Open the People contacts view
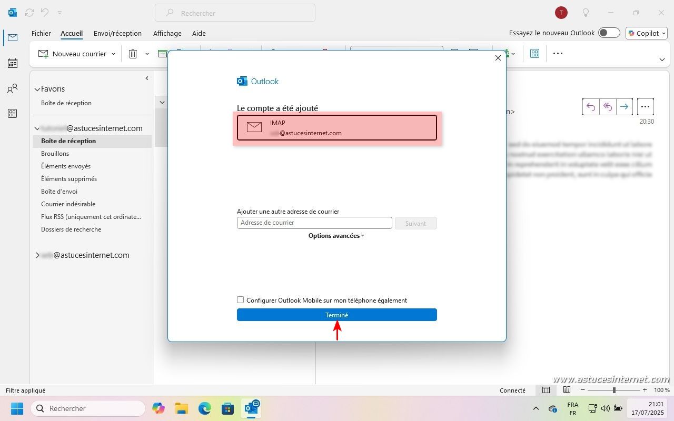The image size is (674, 421). [x=13, y=88]
